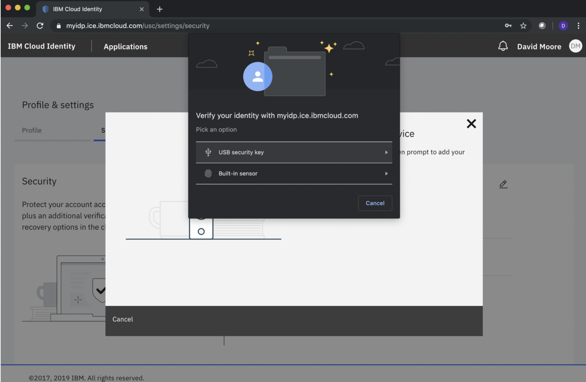Click the lock icon in the address bar
This screenshot has width=586, height=382.
tap(59, 26)
